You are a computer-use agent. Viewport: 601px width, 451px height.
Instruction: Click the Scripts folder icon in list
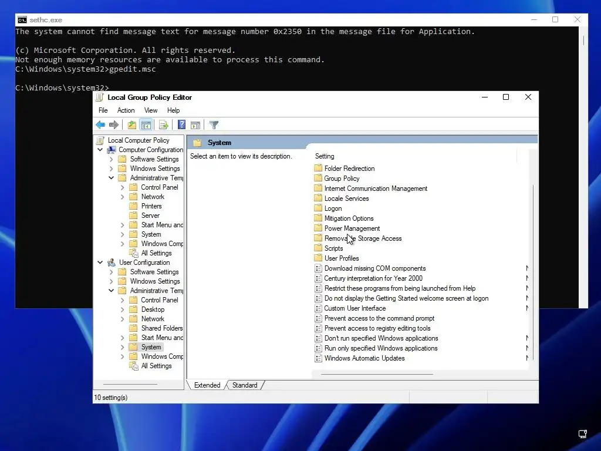[318, 248]
